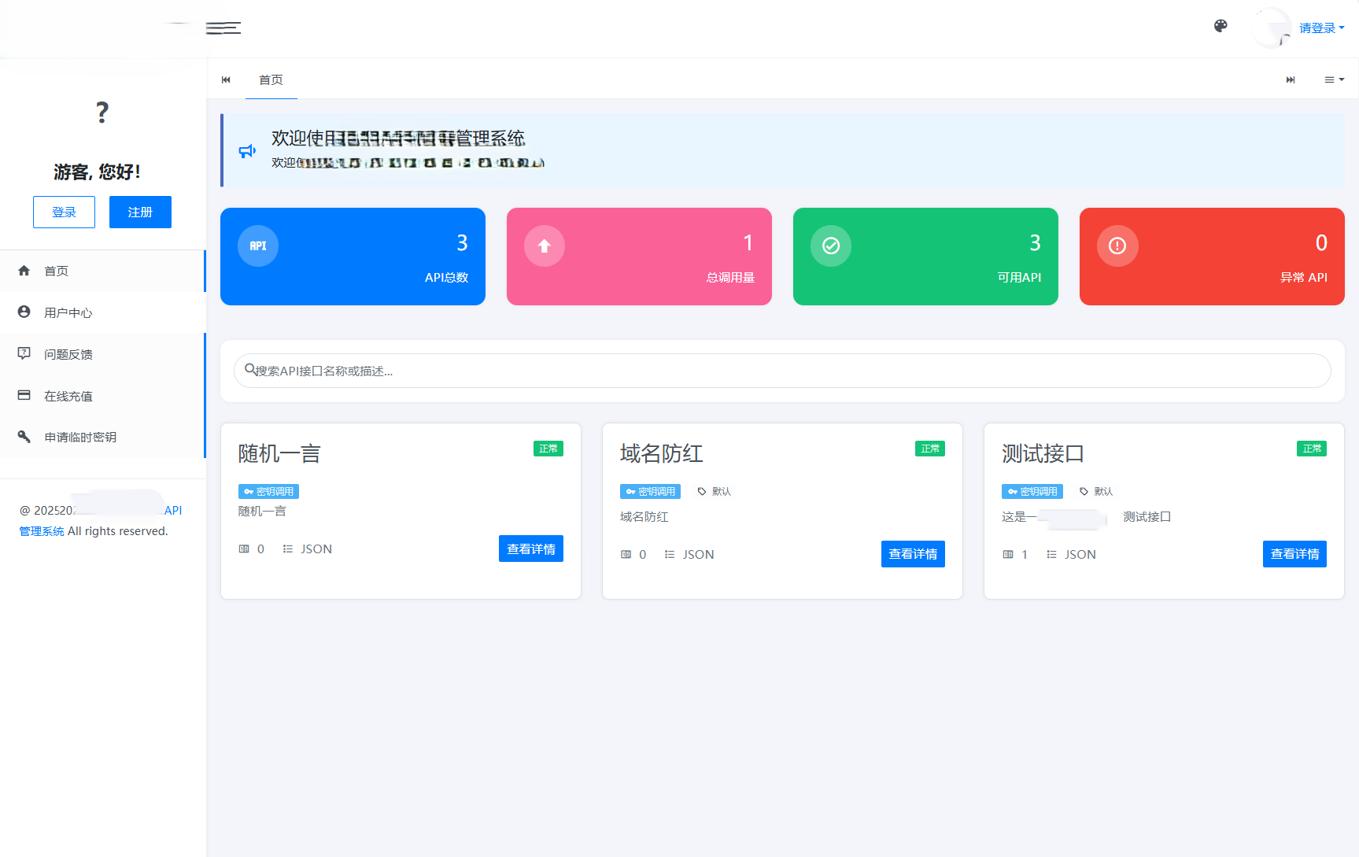Click the home icon in sidebar
1359x857 pixels.
pos(24,270)
